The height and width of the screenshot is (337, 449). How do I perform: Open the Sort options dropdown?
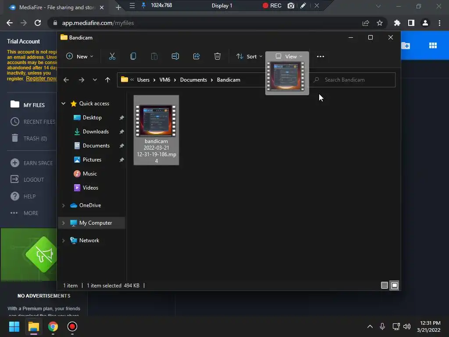coord(249,57)
